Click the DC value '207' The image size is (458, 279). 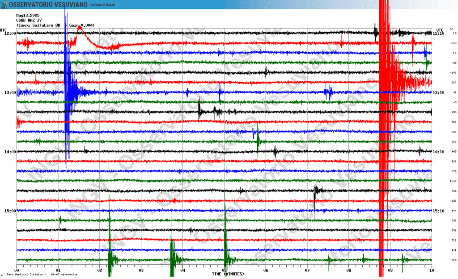coord(454,83)
